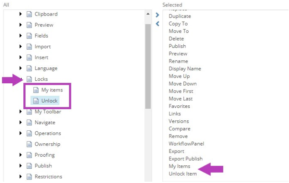
Task: Click the Clipboard page icon
Action: click(x=29, y=14)
